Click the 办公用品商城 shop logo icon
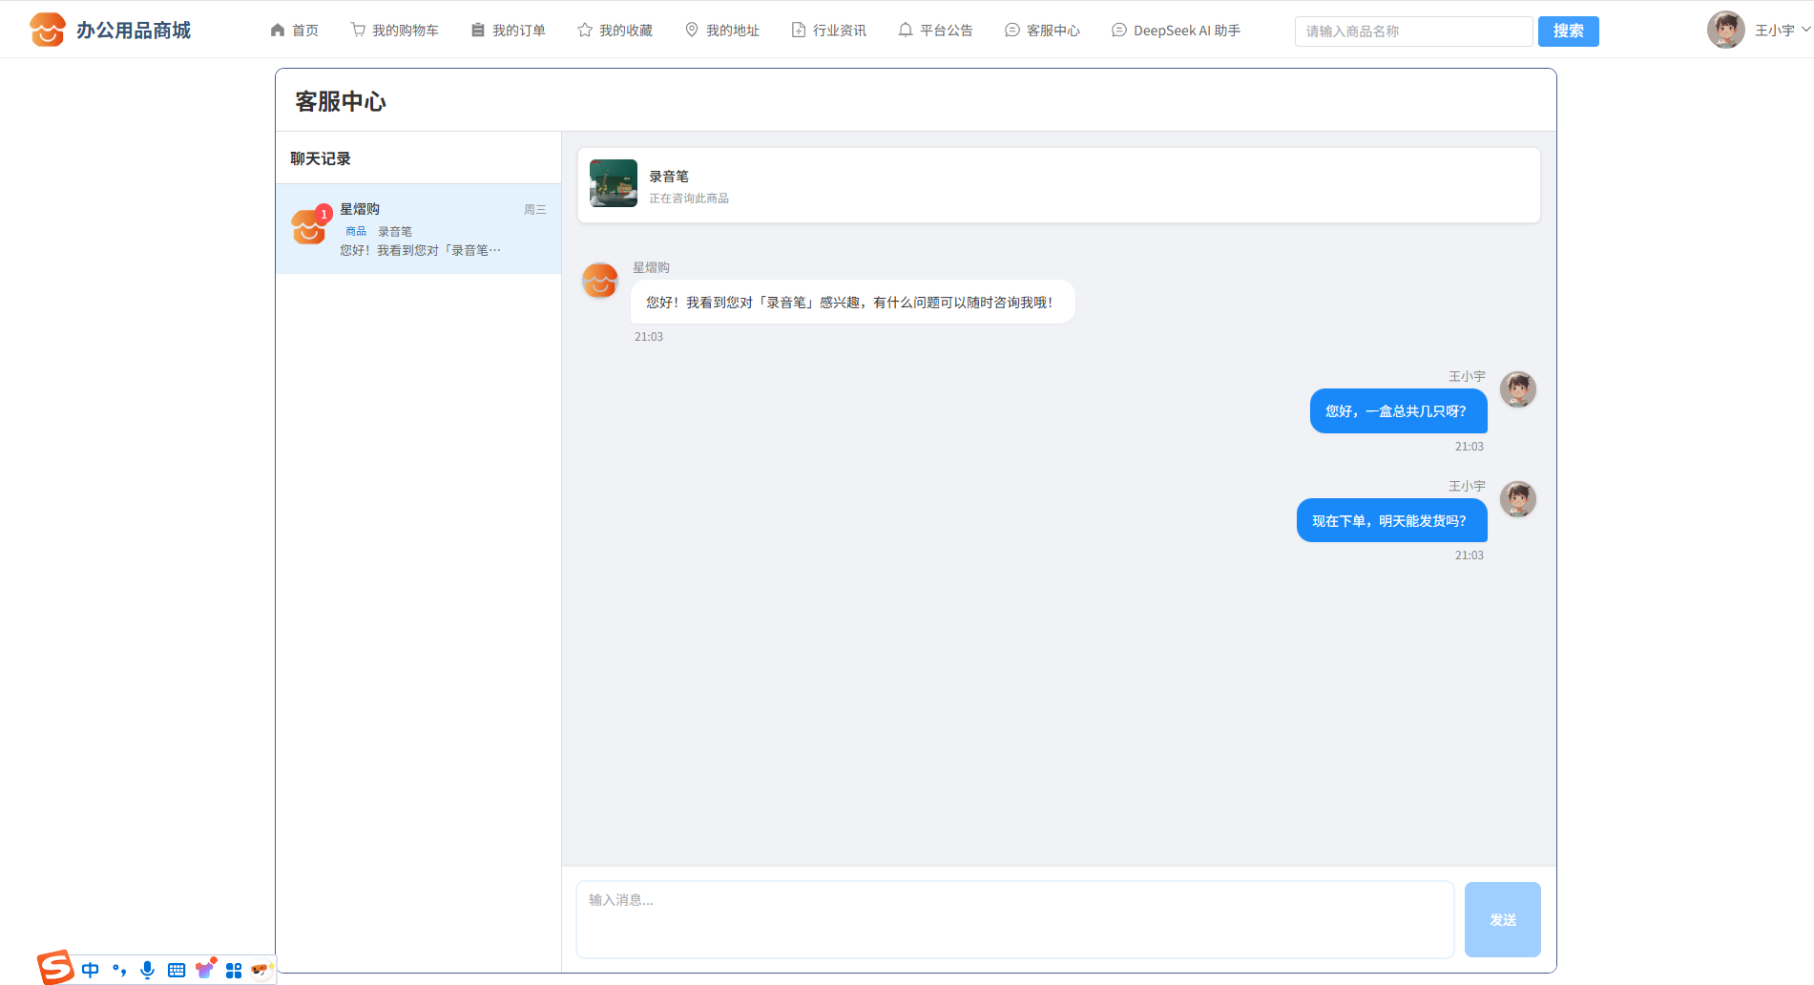Screen dimensions: 1814x985 tap(48, 30)
